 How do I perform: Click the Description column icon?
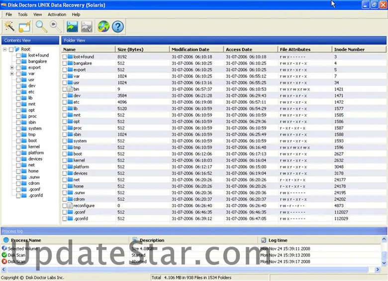[x=135, y=240]
